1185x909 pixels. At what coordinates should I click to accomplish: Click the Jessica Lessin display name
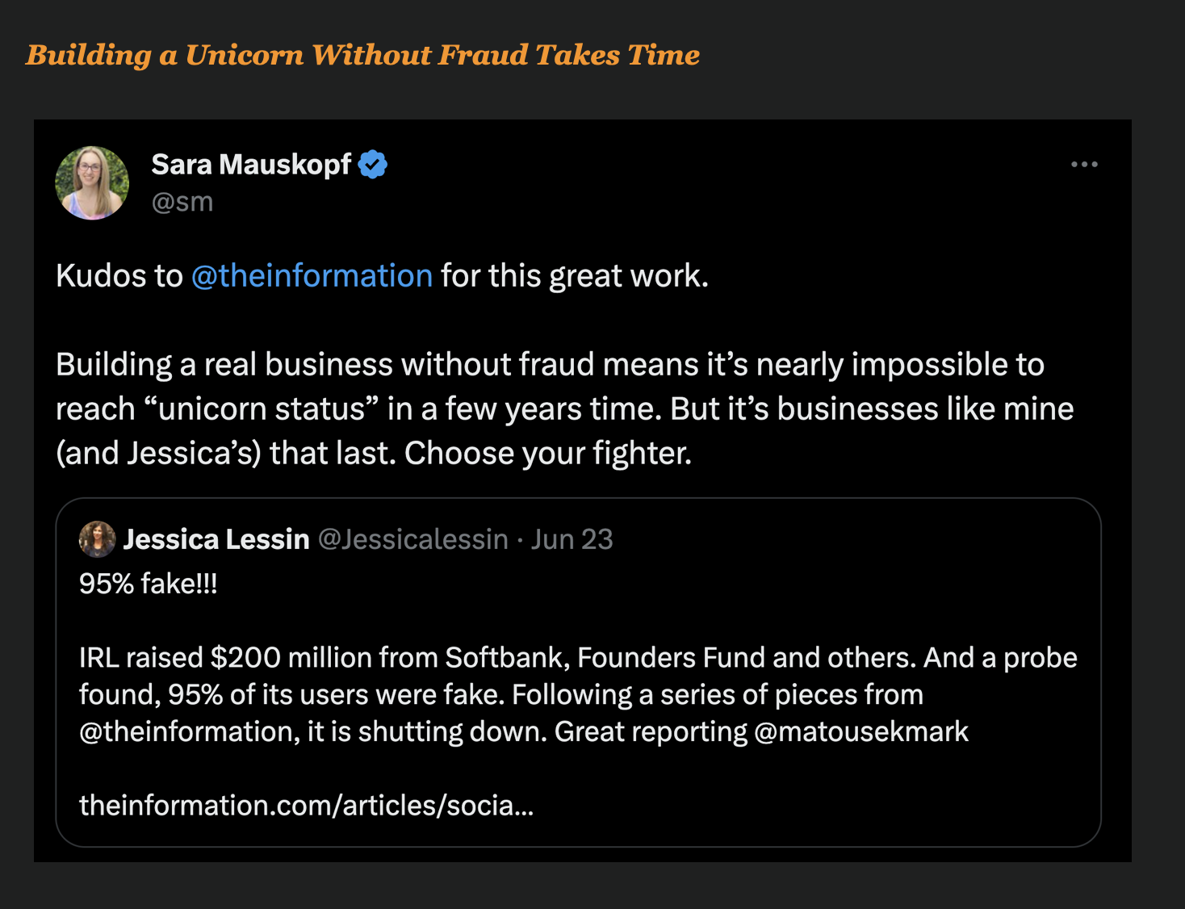click(216, 539)
